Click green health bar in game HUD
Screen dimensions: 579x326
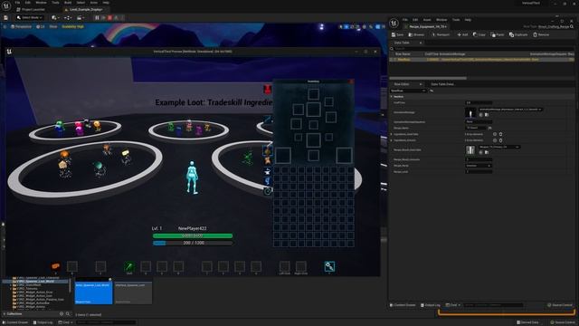coord(193,235)
